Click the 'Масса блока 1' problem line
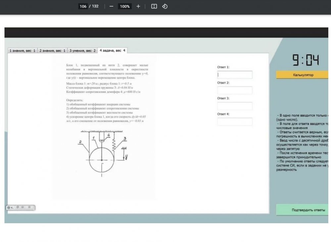Screen dimensions: 331x242 click(99, 84)
